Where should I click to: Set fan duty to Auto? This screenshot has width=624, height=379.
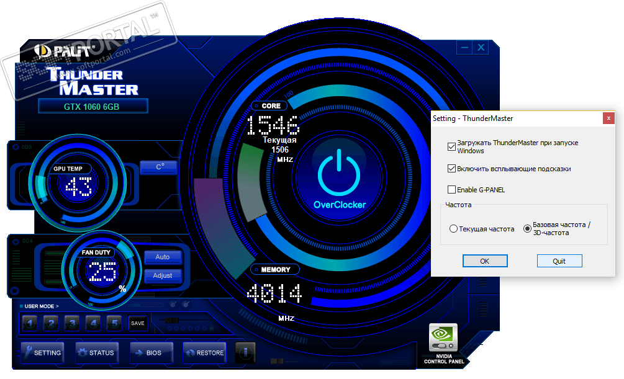coord(163,257)
